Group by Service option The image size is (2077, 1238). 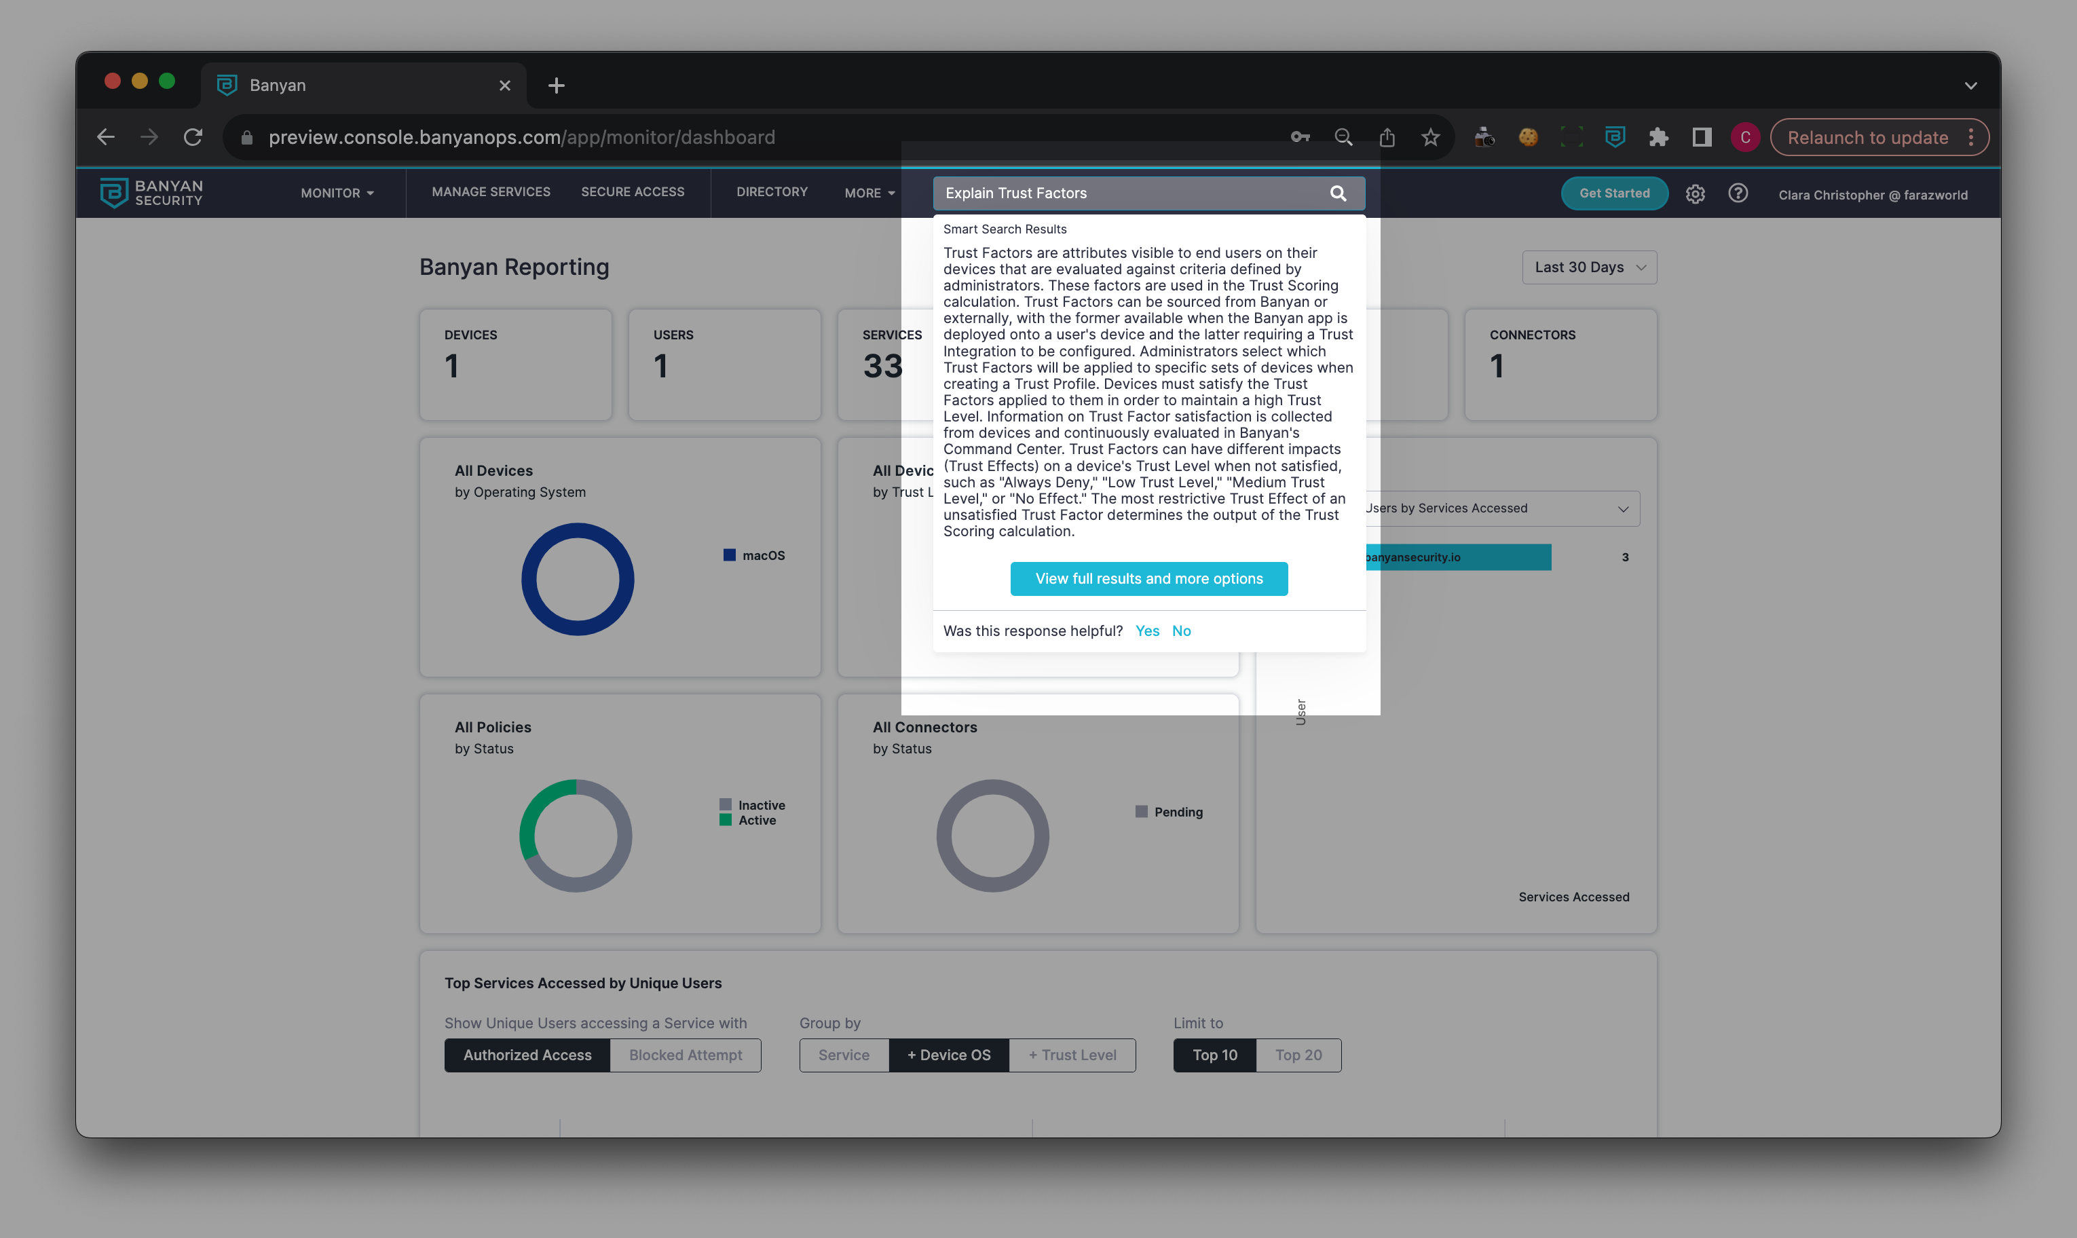[844, 1055]
